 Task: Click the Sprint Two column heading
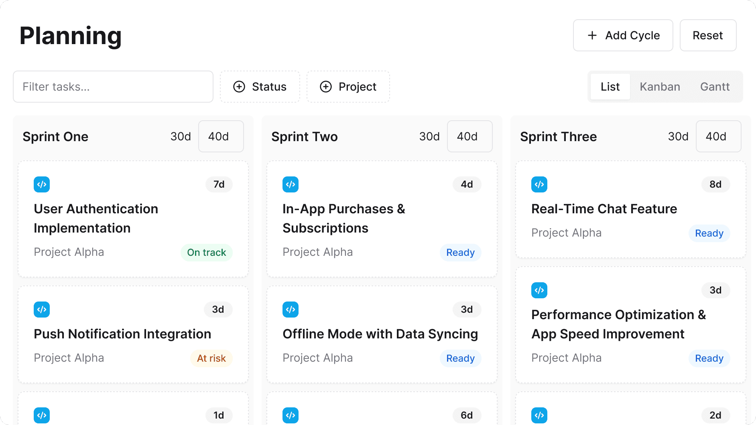pos(305,137)
